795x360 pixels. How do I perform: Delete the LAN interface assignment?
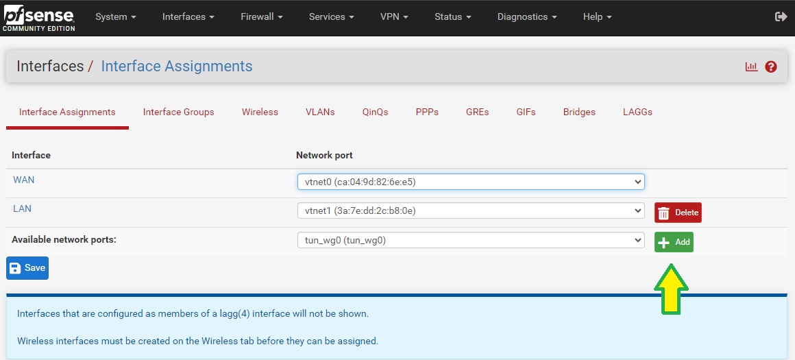pos(678,213)
